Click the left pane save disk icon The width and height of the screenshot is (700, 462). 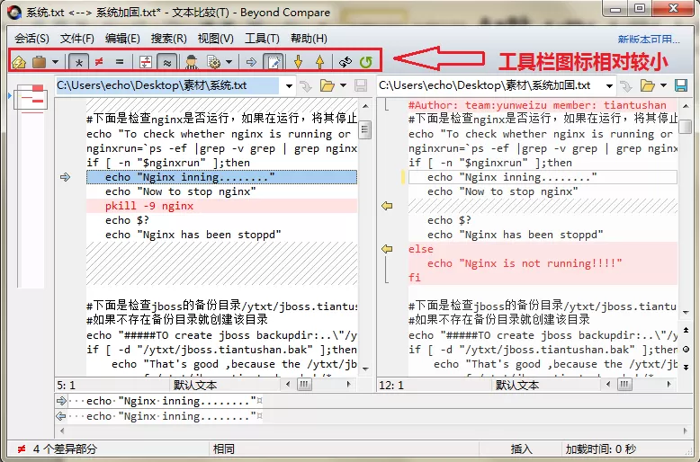pos(360,85)
